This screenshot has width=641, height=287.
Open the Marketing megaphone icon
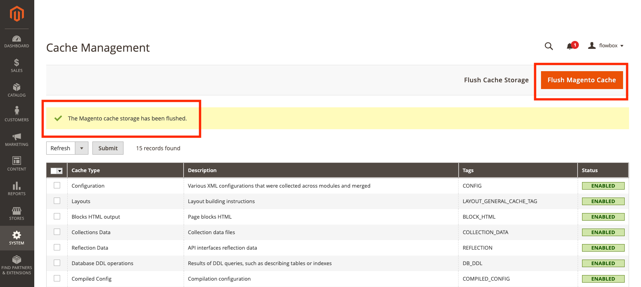tap(17, 136)
